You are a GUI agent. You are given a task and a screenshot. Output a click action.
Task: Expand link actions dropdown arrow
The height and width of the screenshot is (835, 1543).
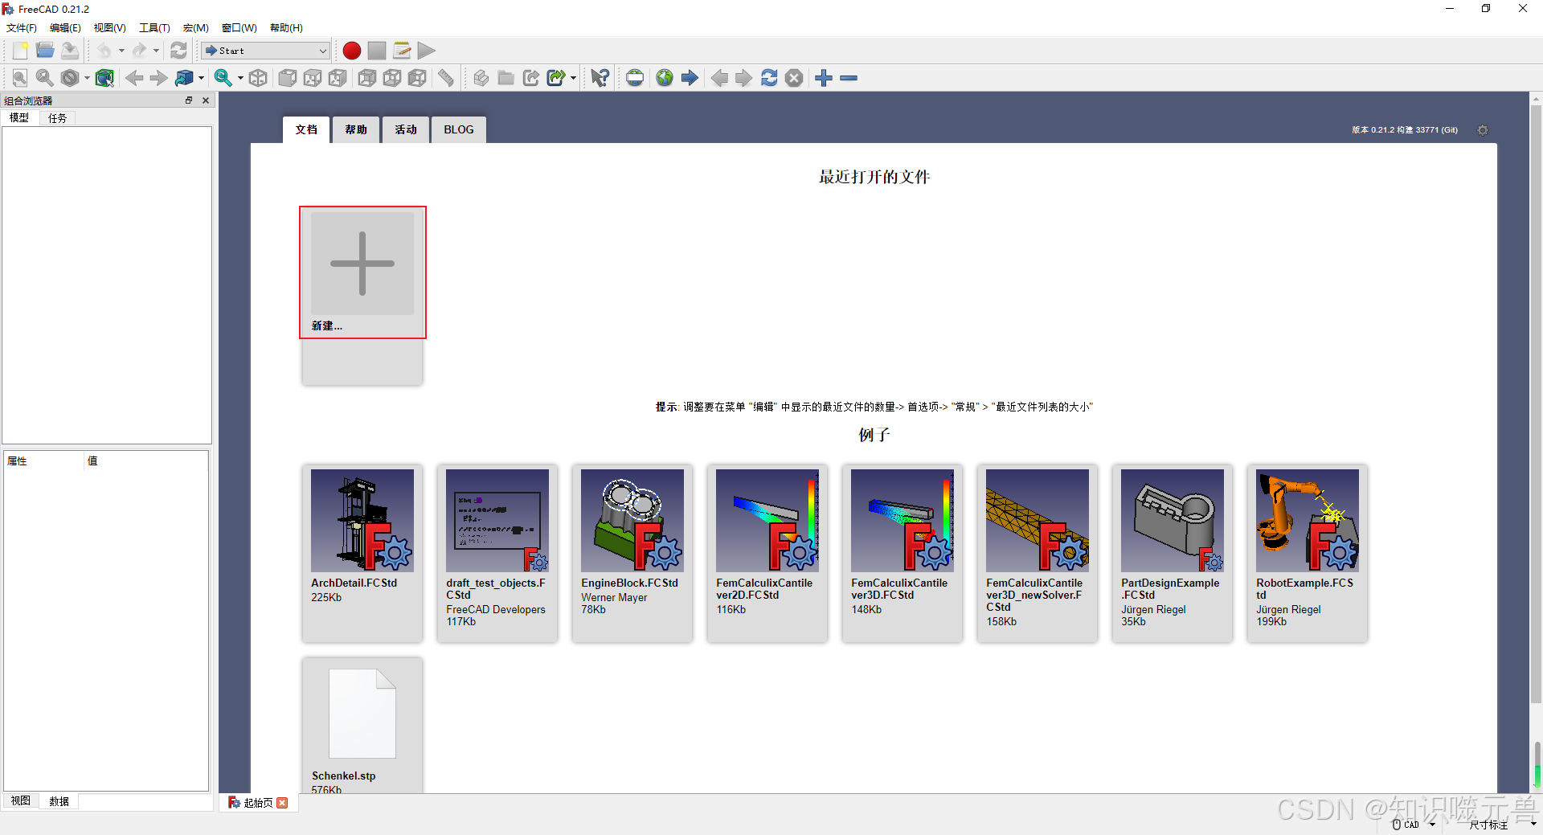point(573,78)
